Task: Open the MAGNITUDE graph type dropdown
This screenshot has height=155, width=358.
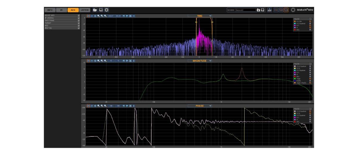Action: click(x=210, y=61)
